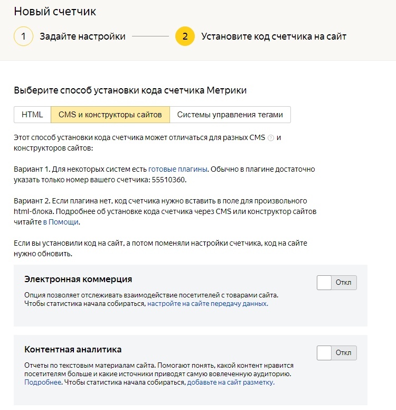Click настройте на сайте передачу данных link
The width and height of the screenshot is (396, 410).
click(x=208, y=304)
